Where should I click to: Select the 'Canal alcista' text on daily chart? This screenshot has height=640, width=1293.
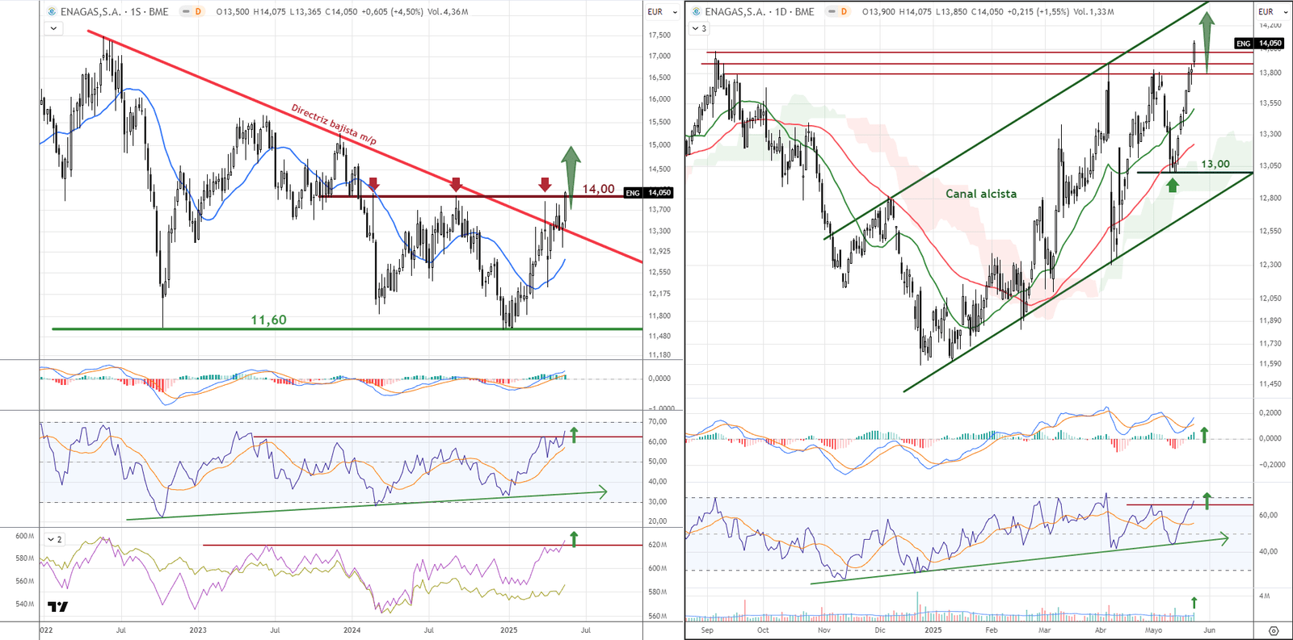point(981,194)
